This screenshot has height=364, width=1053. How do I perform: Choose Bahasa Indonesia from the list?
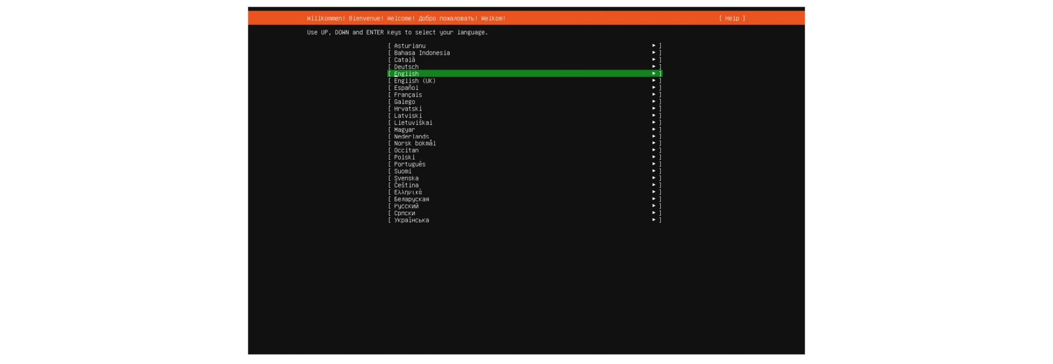point(421,53)
